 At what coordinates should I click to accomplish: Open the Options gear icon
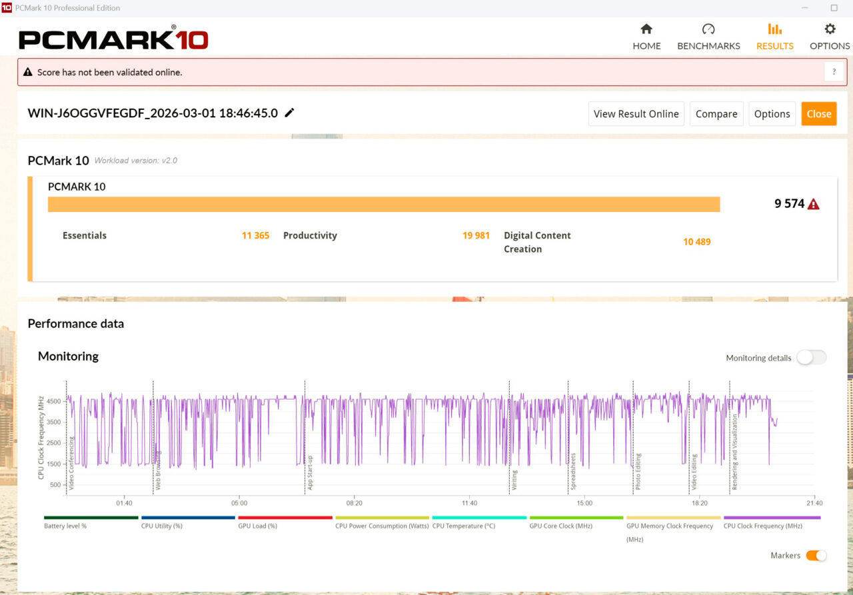coord(830,29)
